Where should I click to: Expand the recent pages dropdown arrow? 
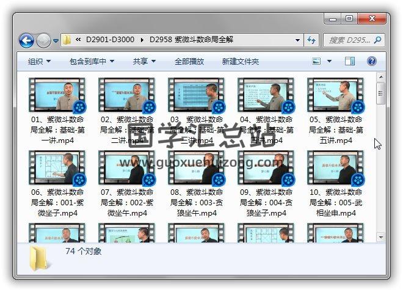[56, 41]
